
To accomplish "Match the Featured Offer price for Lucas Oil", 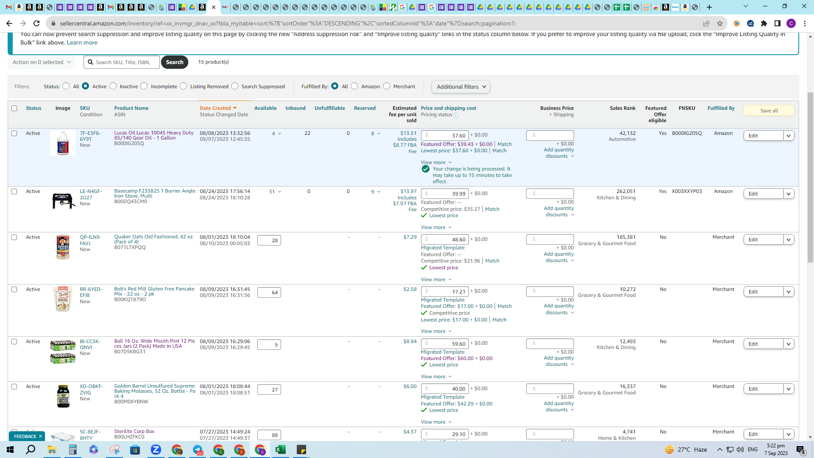I will pos(504,144).
